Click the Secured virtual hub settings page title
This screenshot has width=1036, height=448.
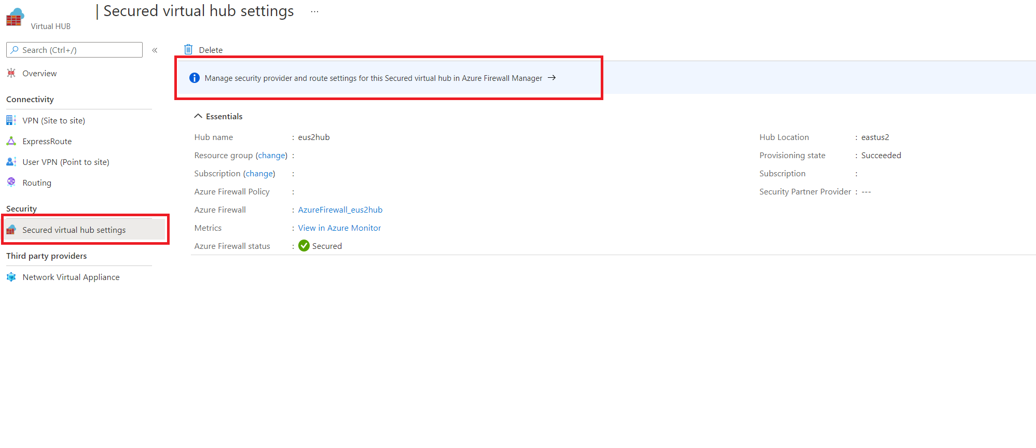click(199, 11)
